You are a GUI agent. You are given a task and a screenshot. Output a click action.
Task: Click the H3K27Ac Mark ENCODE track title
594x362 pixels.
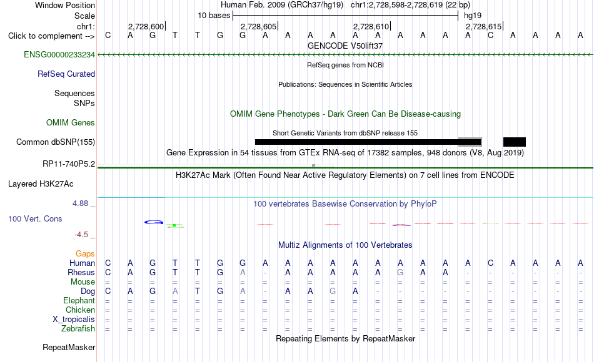coord(345,175)
